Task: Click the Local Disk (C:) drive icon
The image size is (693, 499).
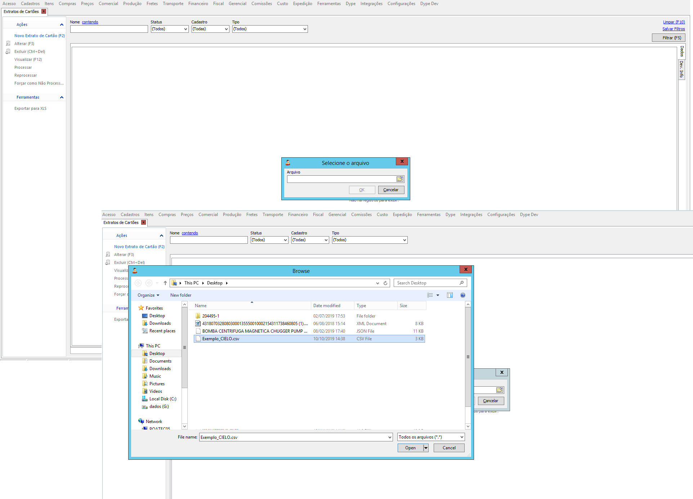Action: [145, 399]
